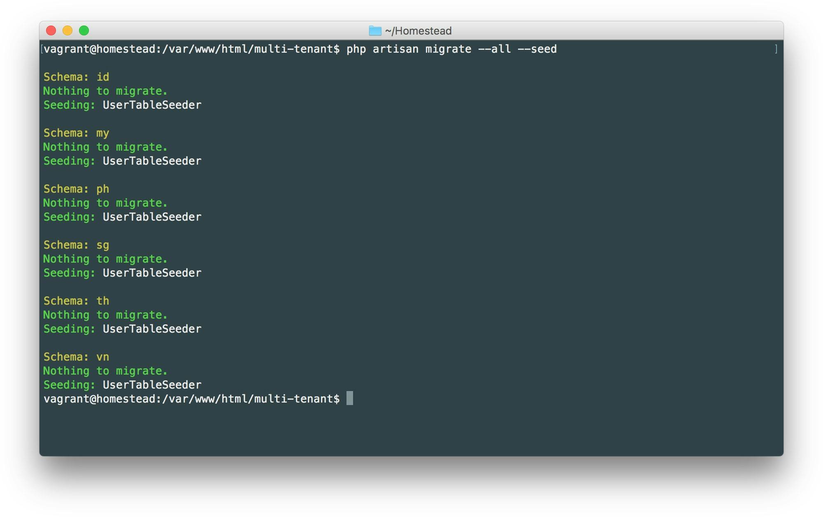Click the 'Schema: id' line
The height and width of the screenshot is (517, 823).
(x=77, y=77)
